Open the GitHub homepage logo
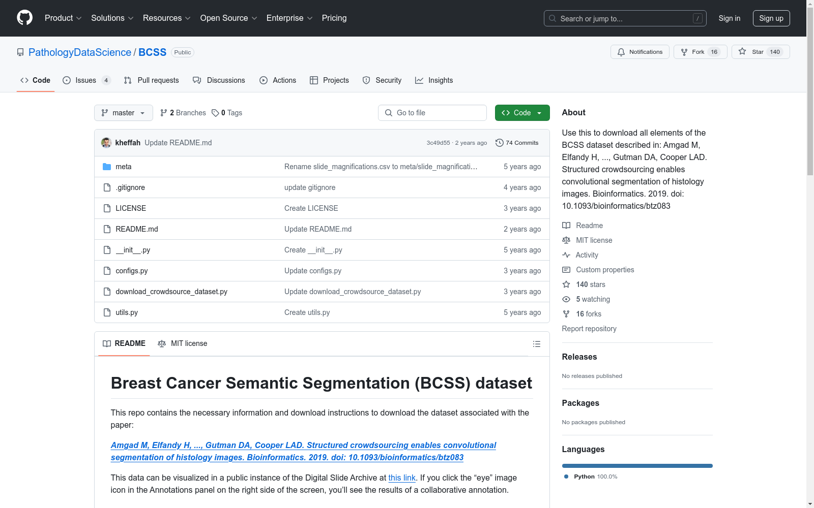 pyautogui.click(x=24, y=18)
